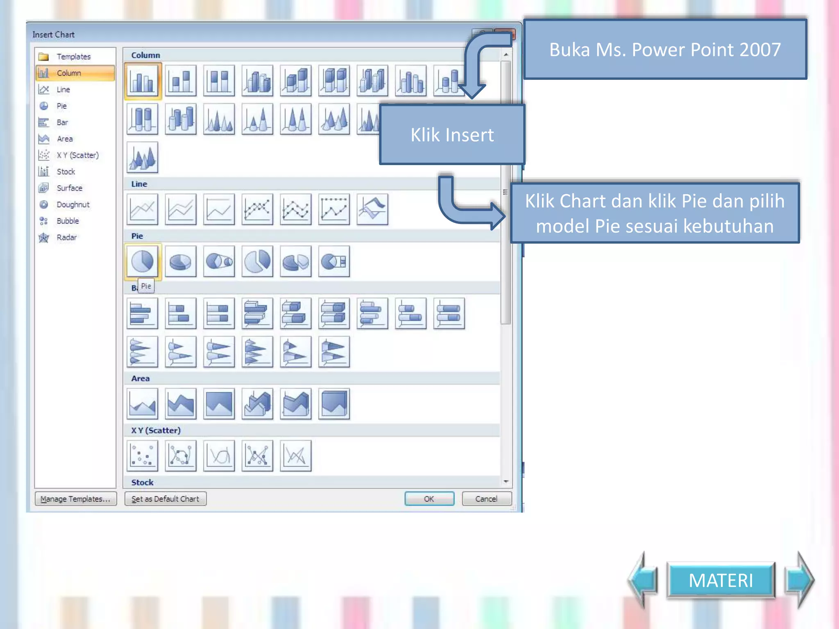Click Set as Default Chart button
The image size is (839, 629).
coord(165,499)
